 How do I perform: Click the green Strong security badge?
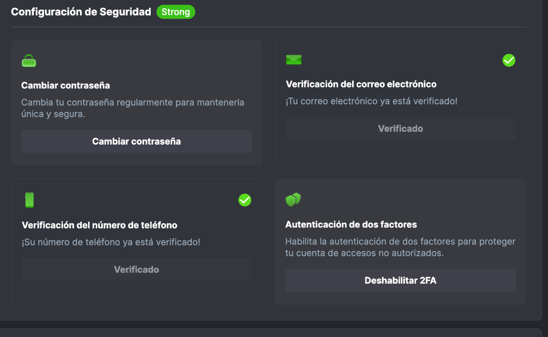coord(176,12)
